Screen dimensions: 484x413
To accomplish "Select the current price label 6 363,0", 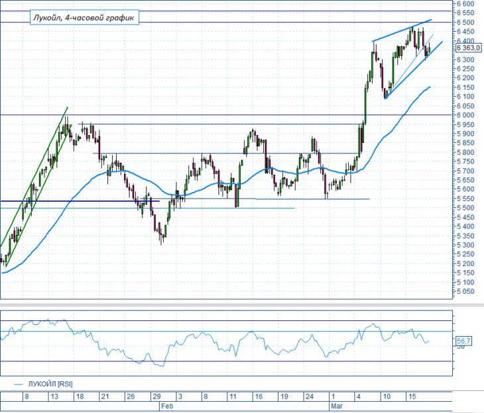I will (468, 48).
